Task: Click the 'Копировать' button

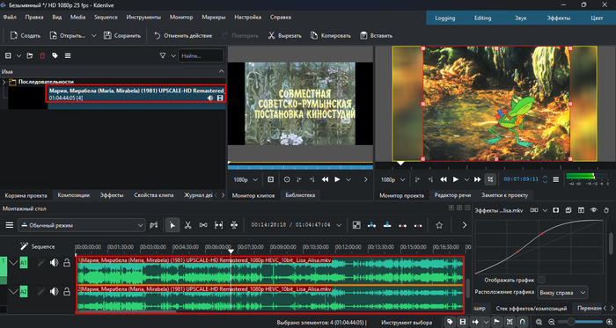Action: (x=330, y=36)
